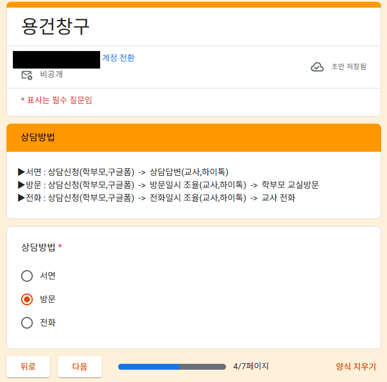Click the orange 상담방법 section header
The height and width of the screenshot is (382, 387).
coord(194,137)
